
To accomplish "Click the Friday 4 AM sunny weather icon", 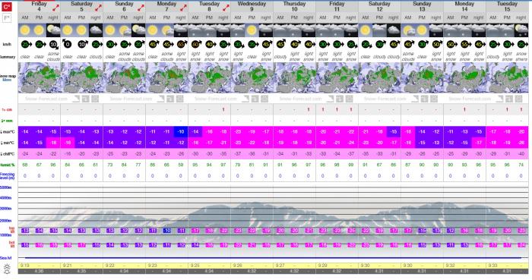I will [25, 30].
